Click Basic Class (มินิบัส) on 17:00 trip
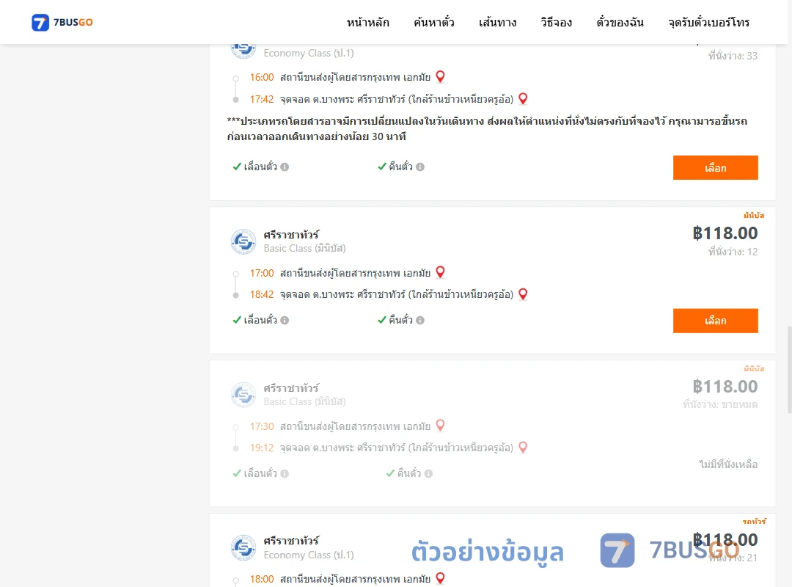The height and width of the screenshot is (587, 792). [304, 248]
